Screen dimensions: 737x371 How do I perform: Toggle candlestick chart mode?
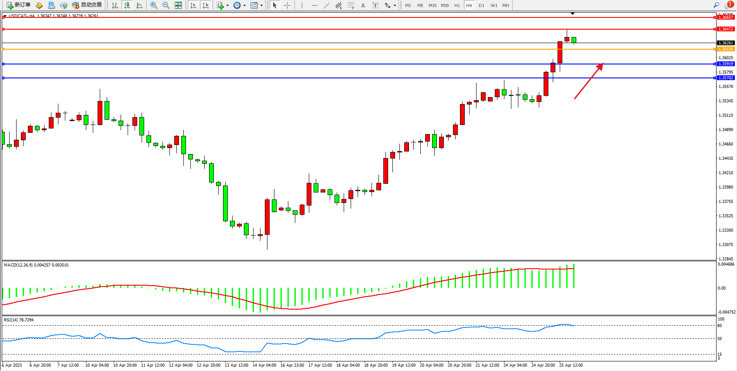click(x=127, y=5)
